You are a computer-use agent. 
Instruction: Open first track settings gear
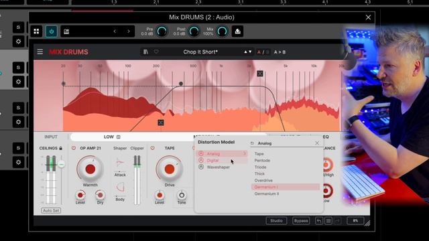pos(18,42)
